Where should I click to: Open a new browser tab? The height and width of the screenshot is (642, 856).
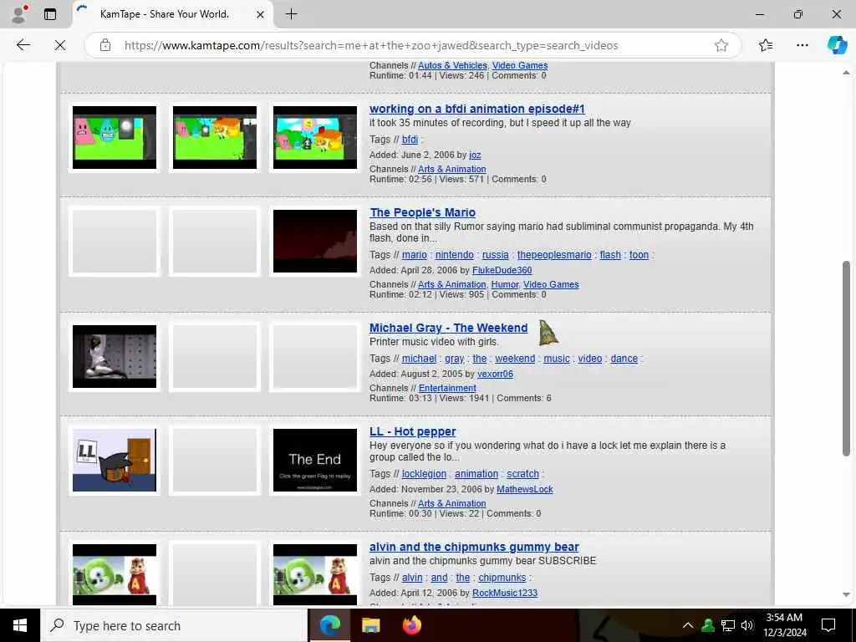pyautogui.click(x=292, y=14)
